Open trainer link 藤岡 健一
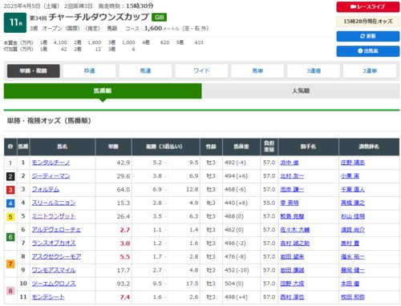 coord(353,270)
